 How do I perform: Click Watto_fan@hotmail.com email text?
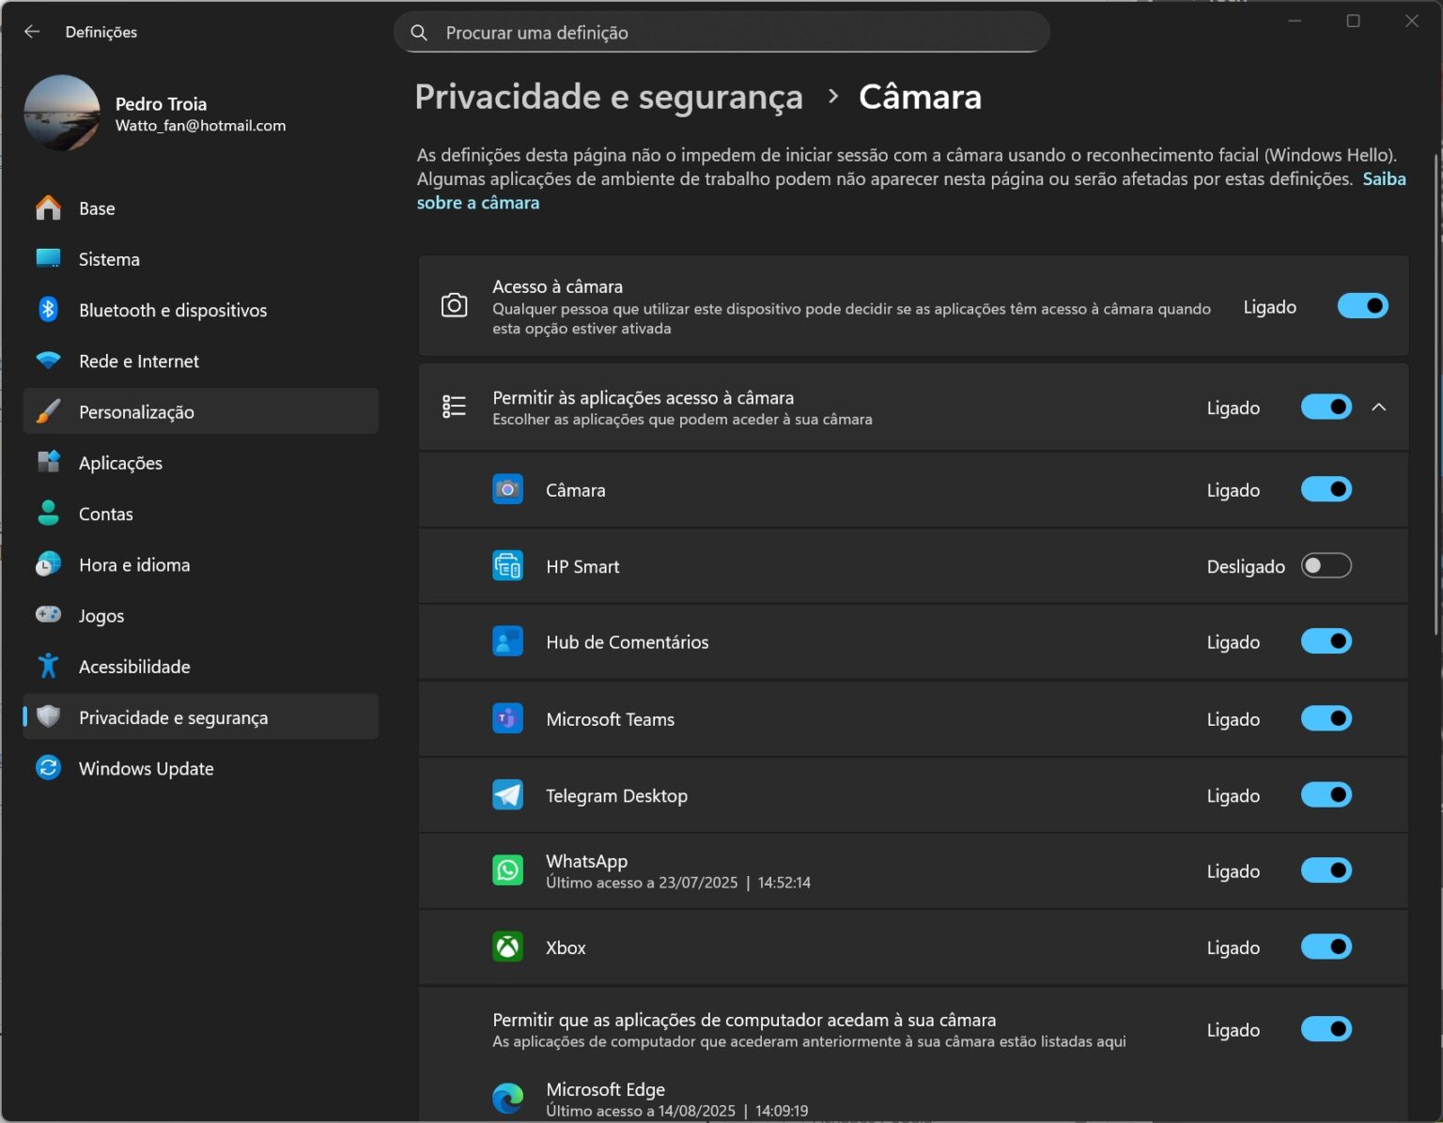click(x=200, y=126)
